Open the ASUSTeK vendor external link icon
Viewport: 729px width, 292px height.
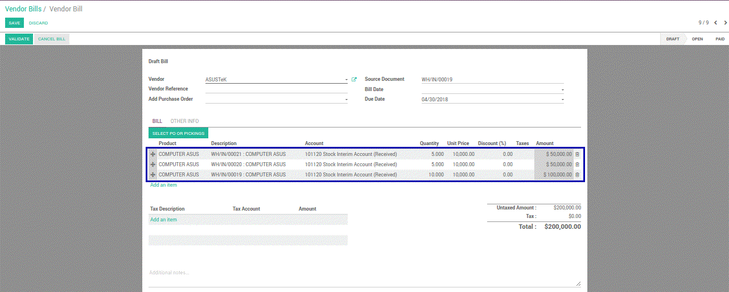point(354,80)
